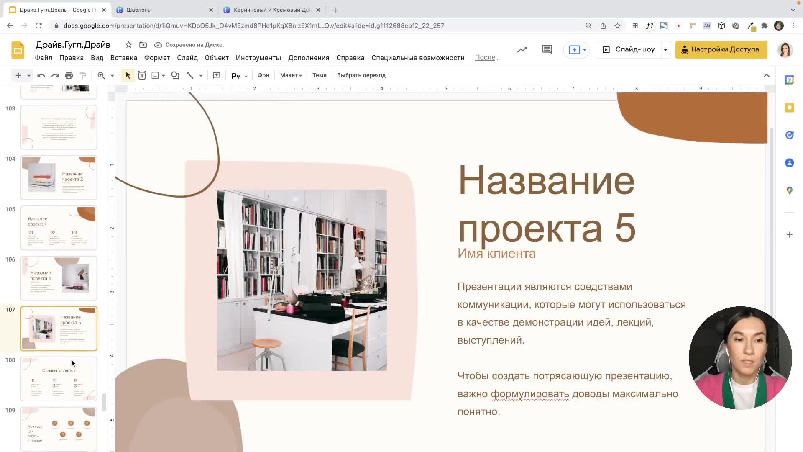Collapse the toolbar with the up chevron
Image resolution: width=803 pixels, height=452 pixels.
(x=766, y=75)
